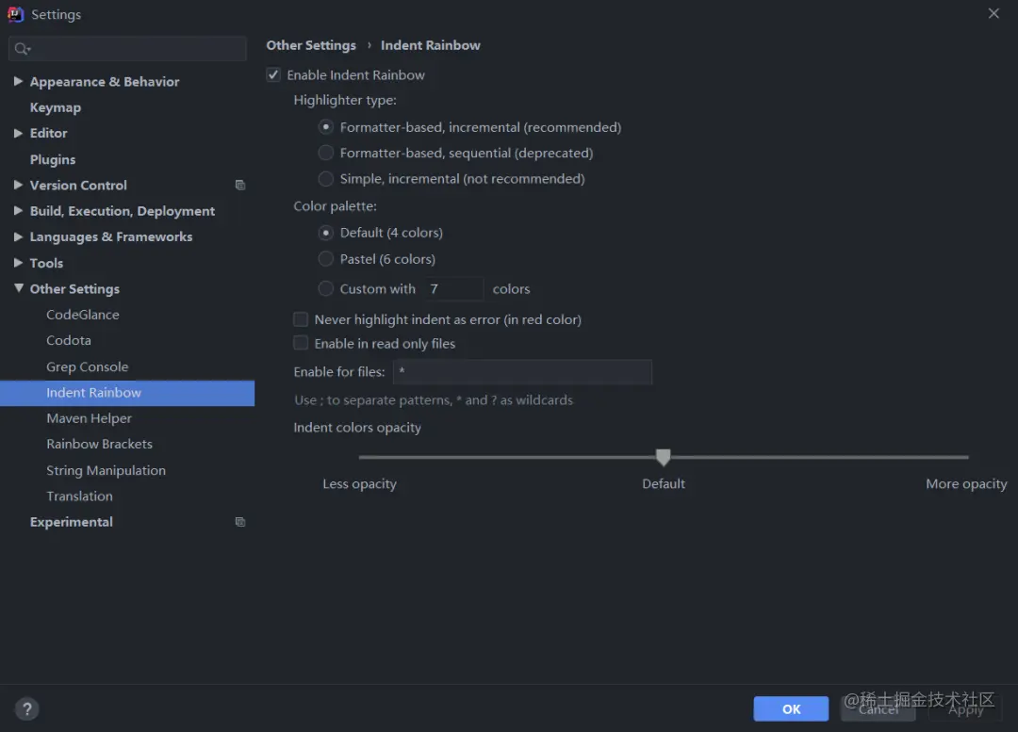Click the IntelliJ logo icon in title bar

[x=15, y=14]
